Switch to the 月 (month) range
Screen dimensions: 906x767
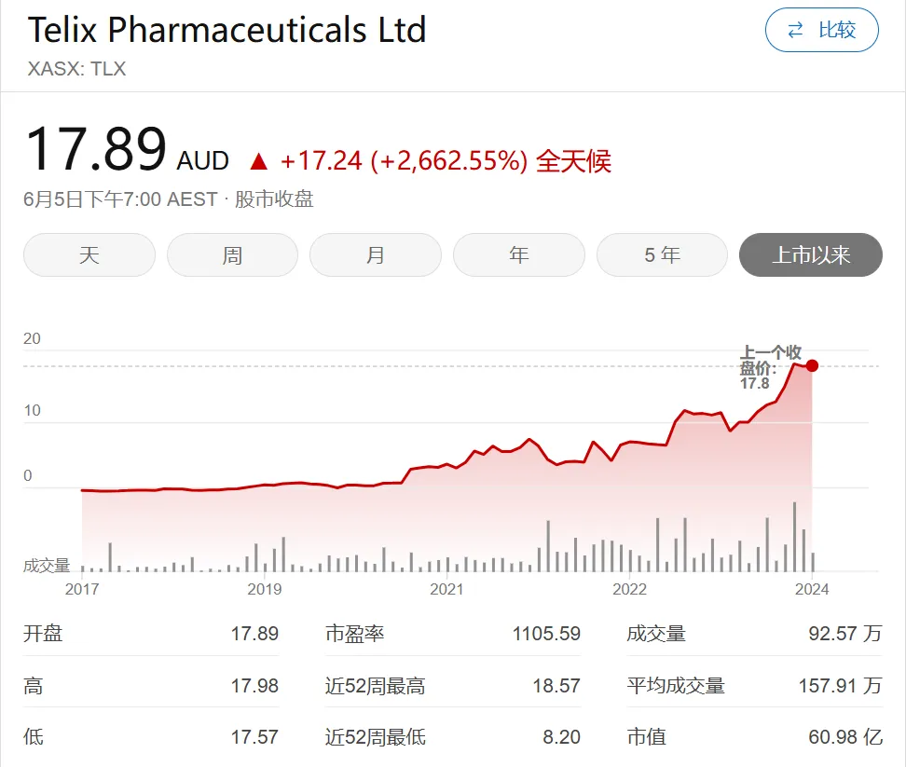point(375,254)
